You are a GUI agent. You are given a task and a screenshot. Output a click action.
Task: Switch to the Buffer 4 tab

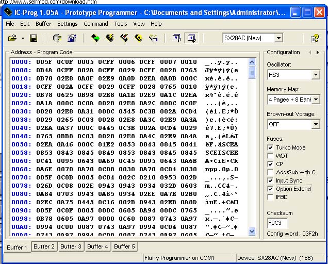pyautogui.click(x=97, y=246)
